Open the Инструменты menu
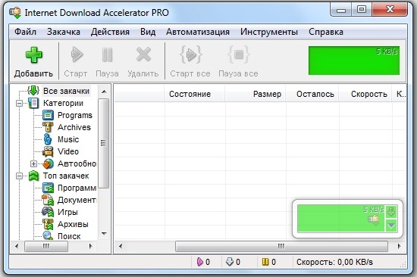 [269, 32]
